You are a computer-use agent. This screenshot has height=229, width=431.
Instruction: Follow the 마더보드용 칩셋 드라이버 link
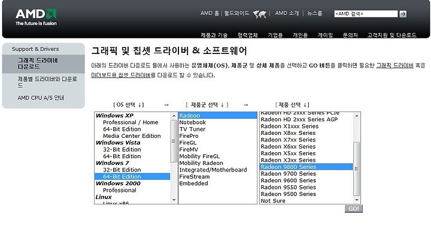121,75
